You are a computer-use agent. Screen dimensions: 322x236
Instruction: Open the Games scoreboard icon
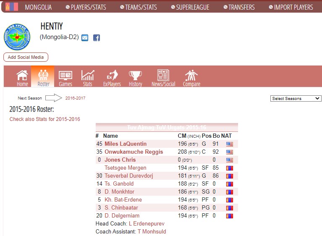point(65,76)
